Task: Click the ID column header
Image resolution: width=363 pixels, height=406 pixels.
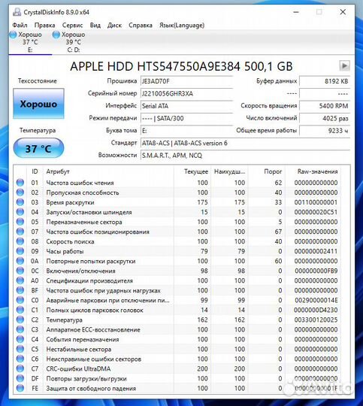Action: point(35,171)
